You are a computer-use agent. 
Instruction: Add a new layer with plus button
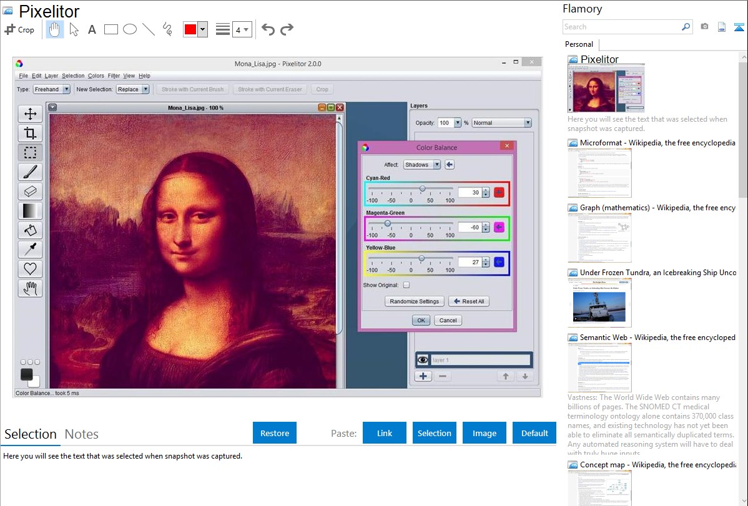(423, 376)
